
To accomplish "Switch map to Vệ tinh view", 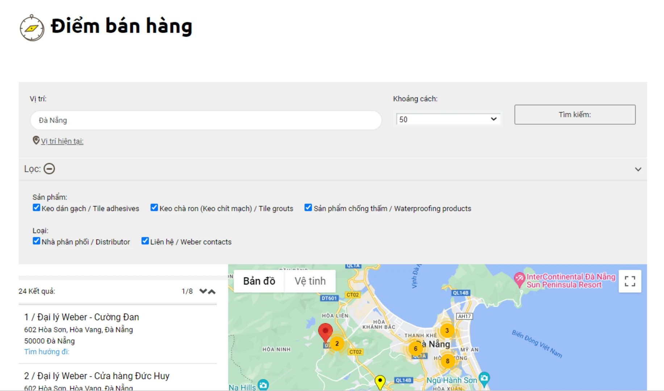I will tap(310, 281).
